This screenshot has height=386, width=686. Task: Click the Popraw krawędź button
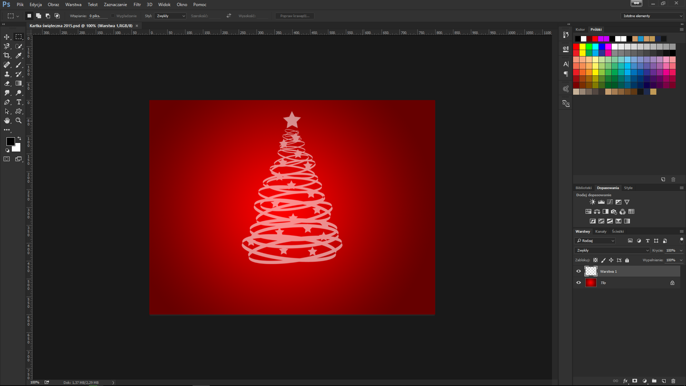[294, 16]
